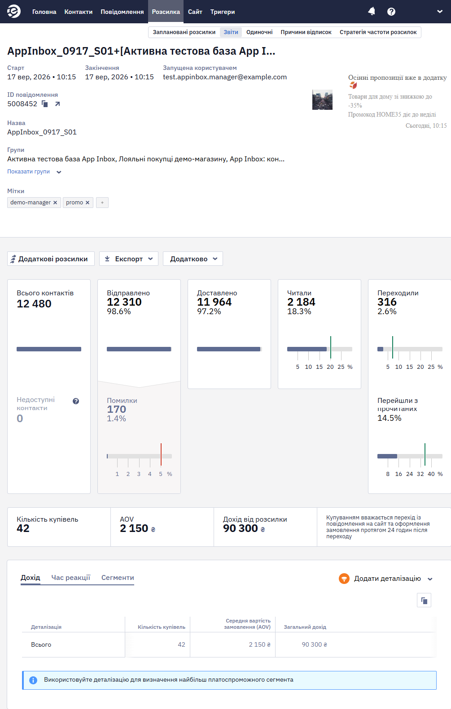The image size is (451, 709).
Task: Remove the promo tag
Action: pos(88,203)
